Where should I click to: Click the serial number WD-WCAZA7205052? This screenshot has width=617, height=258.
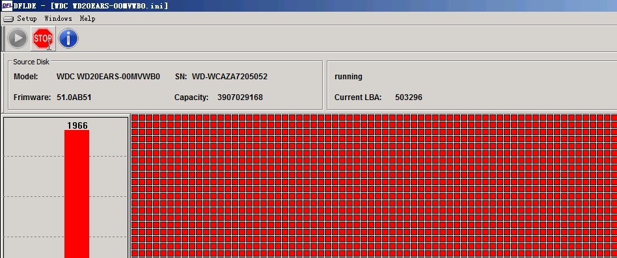click(229, 77)
